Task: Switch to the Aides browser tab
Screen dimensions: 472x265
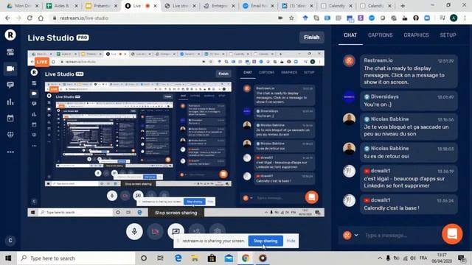Action: 61,6
